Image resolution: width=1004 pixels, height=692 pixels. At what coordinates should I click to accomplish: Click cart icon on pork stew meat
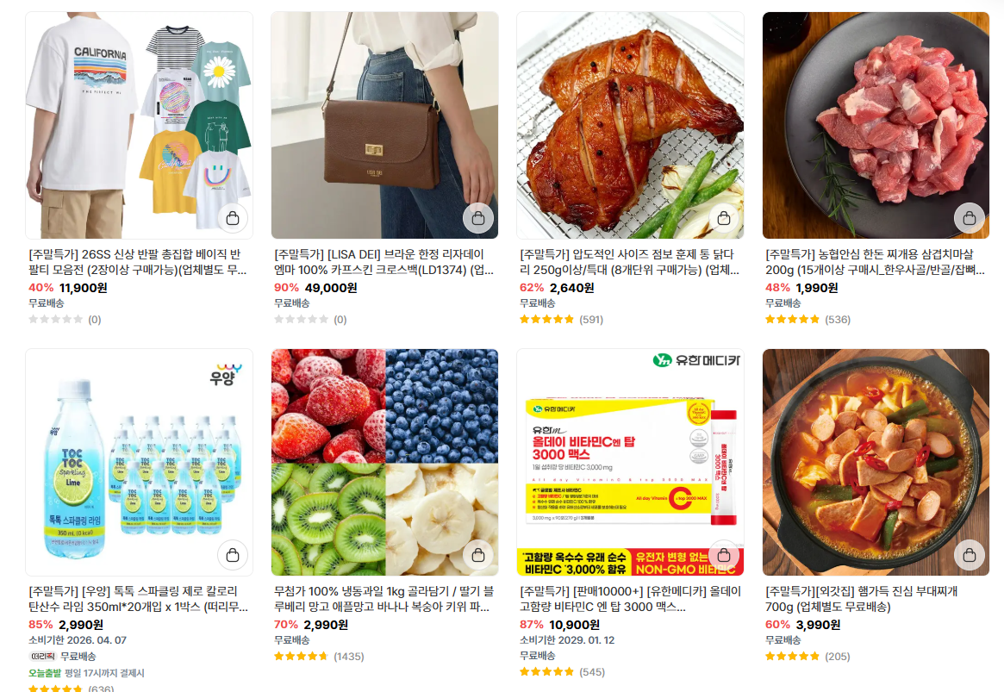point(970,218)
